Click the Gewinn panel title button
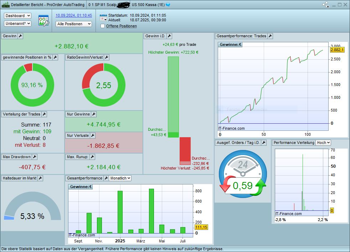The image size is (350, 252). coord(10,36)
